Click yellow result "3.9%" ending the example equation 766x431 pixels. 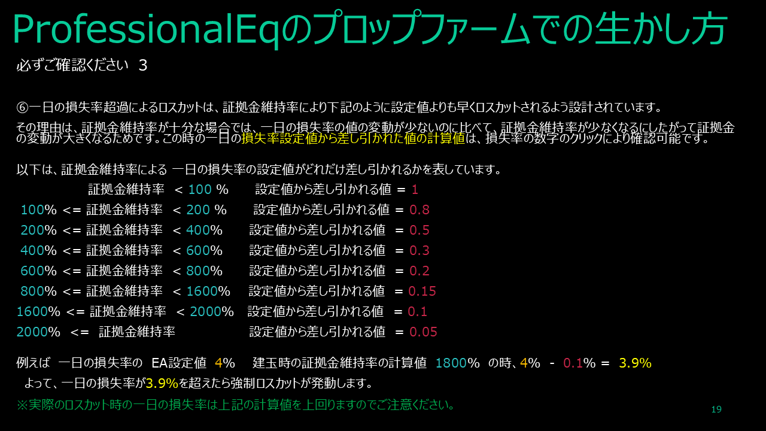[635, 363]
